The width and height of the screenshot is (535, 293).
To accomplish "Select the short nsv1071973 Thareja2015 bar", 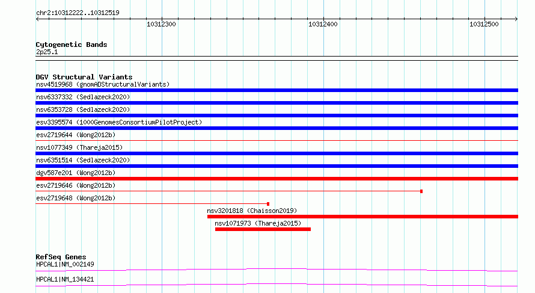I will 263,229.
